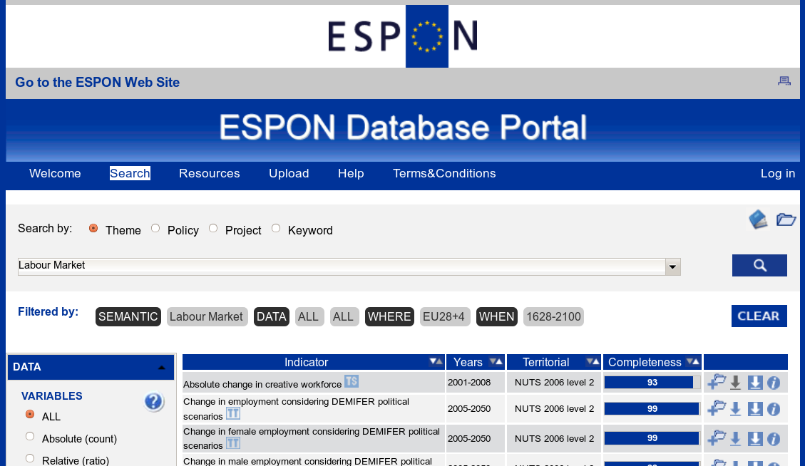Open the Help menu item
Image resolution: width=805 pixels, height=466 pixels.
pos(351,173)
